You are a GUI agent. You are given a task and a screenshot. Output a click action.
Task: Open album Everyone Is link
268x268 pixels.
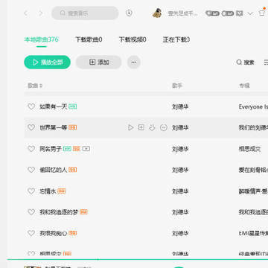coord(253,106)
